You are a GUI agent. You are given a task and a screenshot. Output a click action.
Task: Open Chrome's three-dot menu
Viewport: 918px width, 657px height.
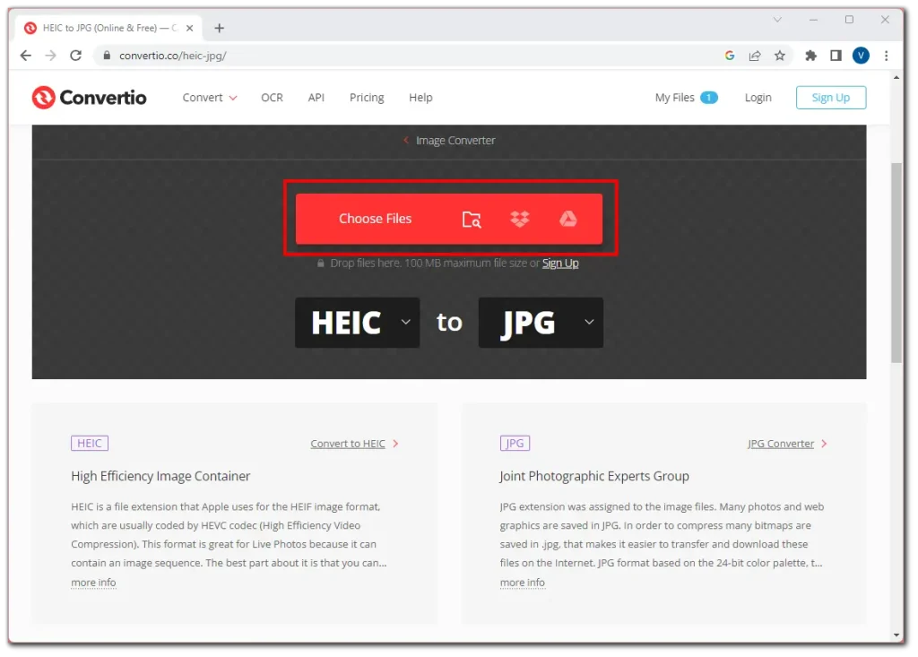pyautogui.click(x=887, y=56)
